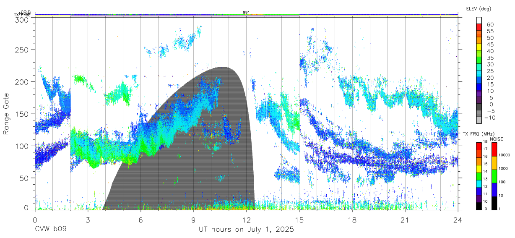515x238 pixels.
Task: Click the white top box of the ELEV color bar
Action: click(x=479, y=20)
